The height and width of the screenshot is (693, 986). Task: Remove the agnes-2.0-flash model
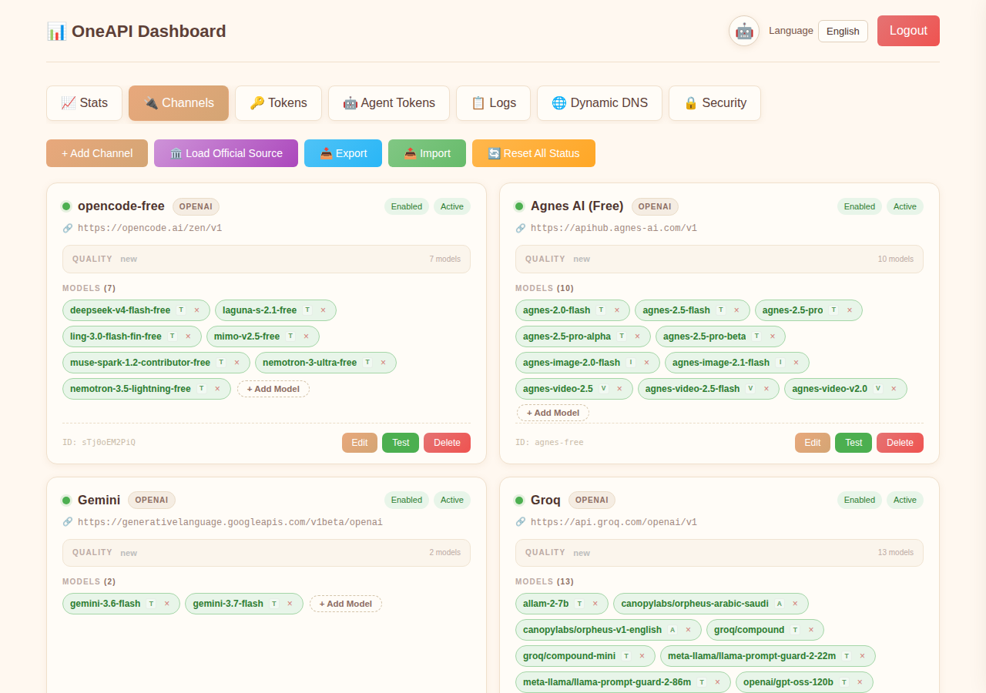point(616,310)
